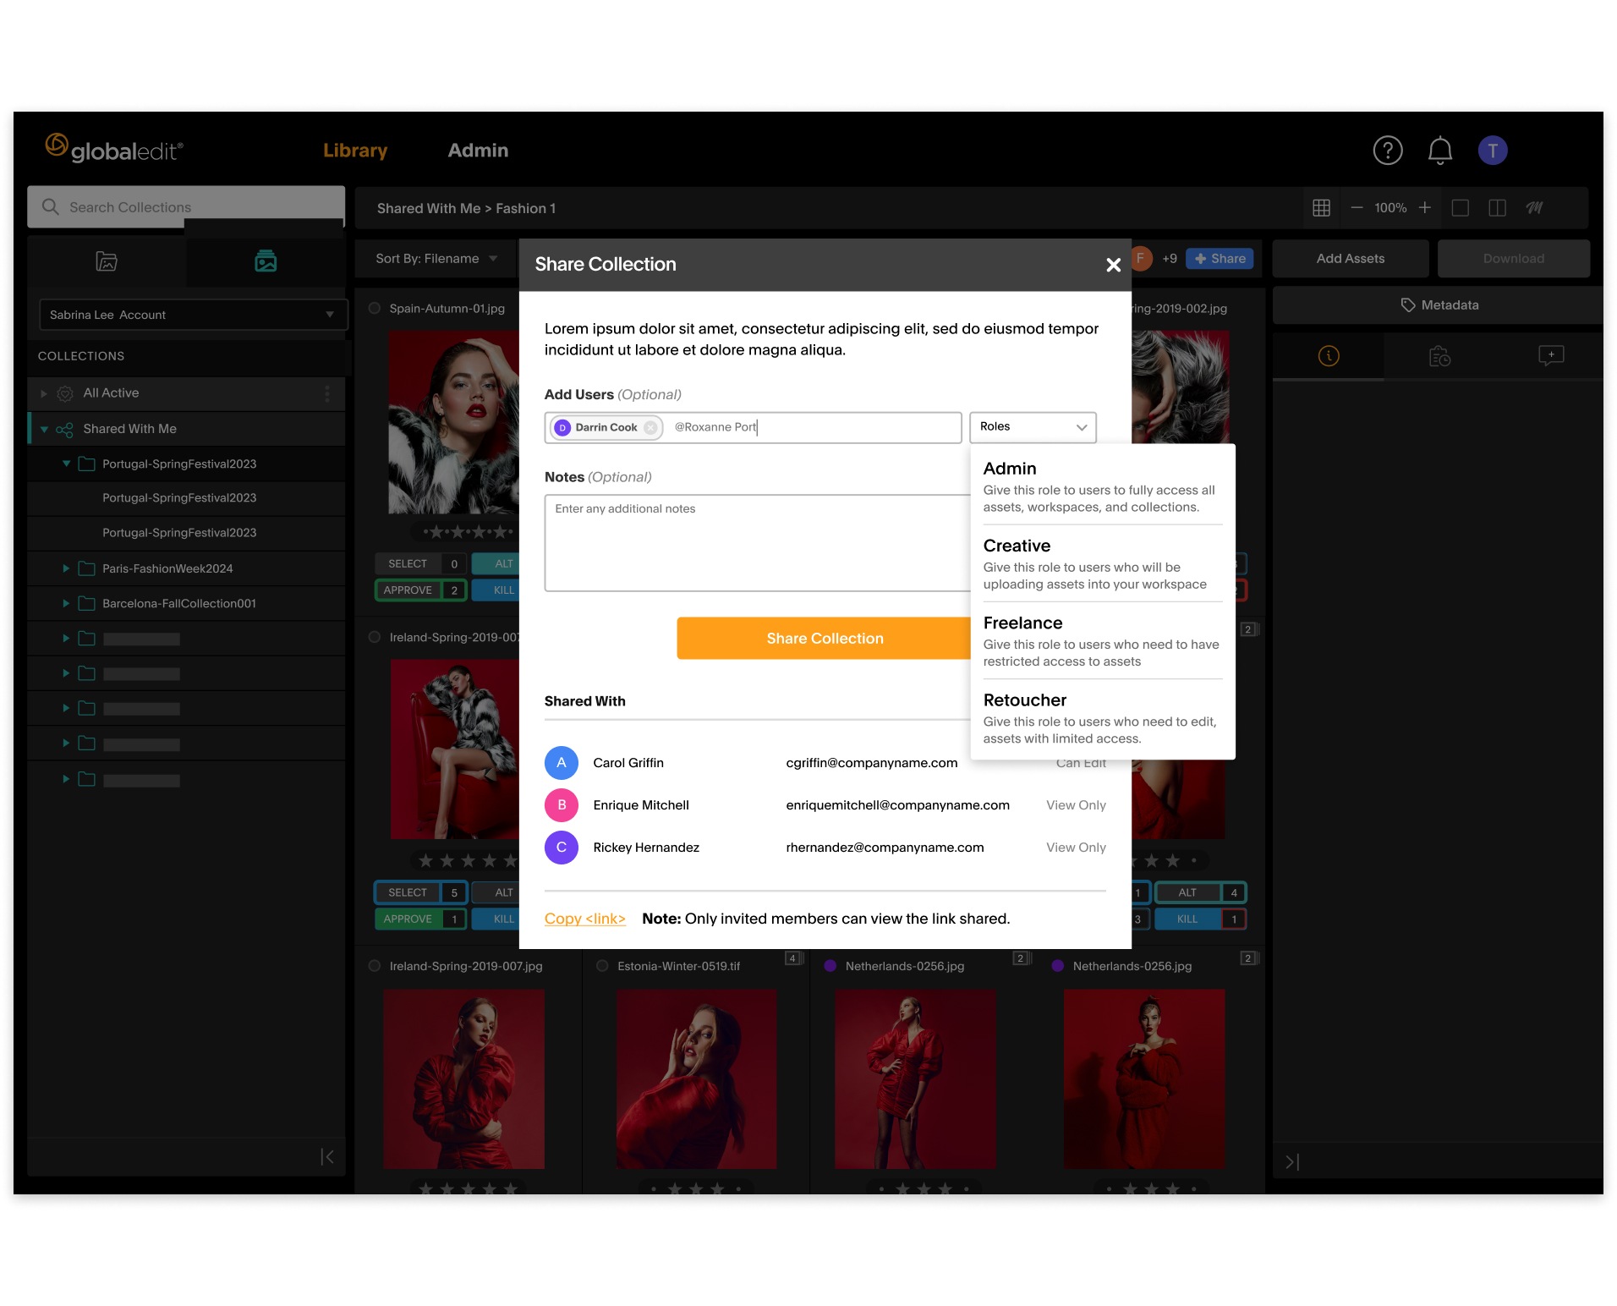Choose Retoucher role option
Viewport: 1617px width, 1306px height.
point(1103,718)
